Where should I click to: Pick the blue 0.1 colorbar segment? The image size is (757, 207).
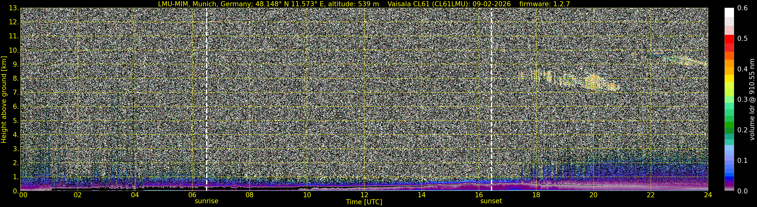[x=729, y=160]
